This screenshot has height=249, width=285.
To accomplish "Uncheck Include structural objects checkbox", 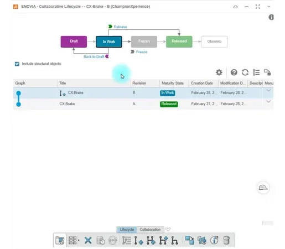I will [x=17, y=64].
